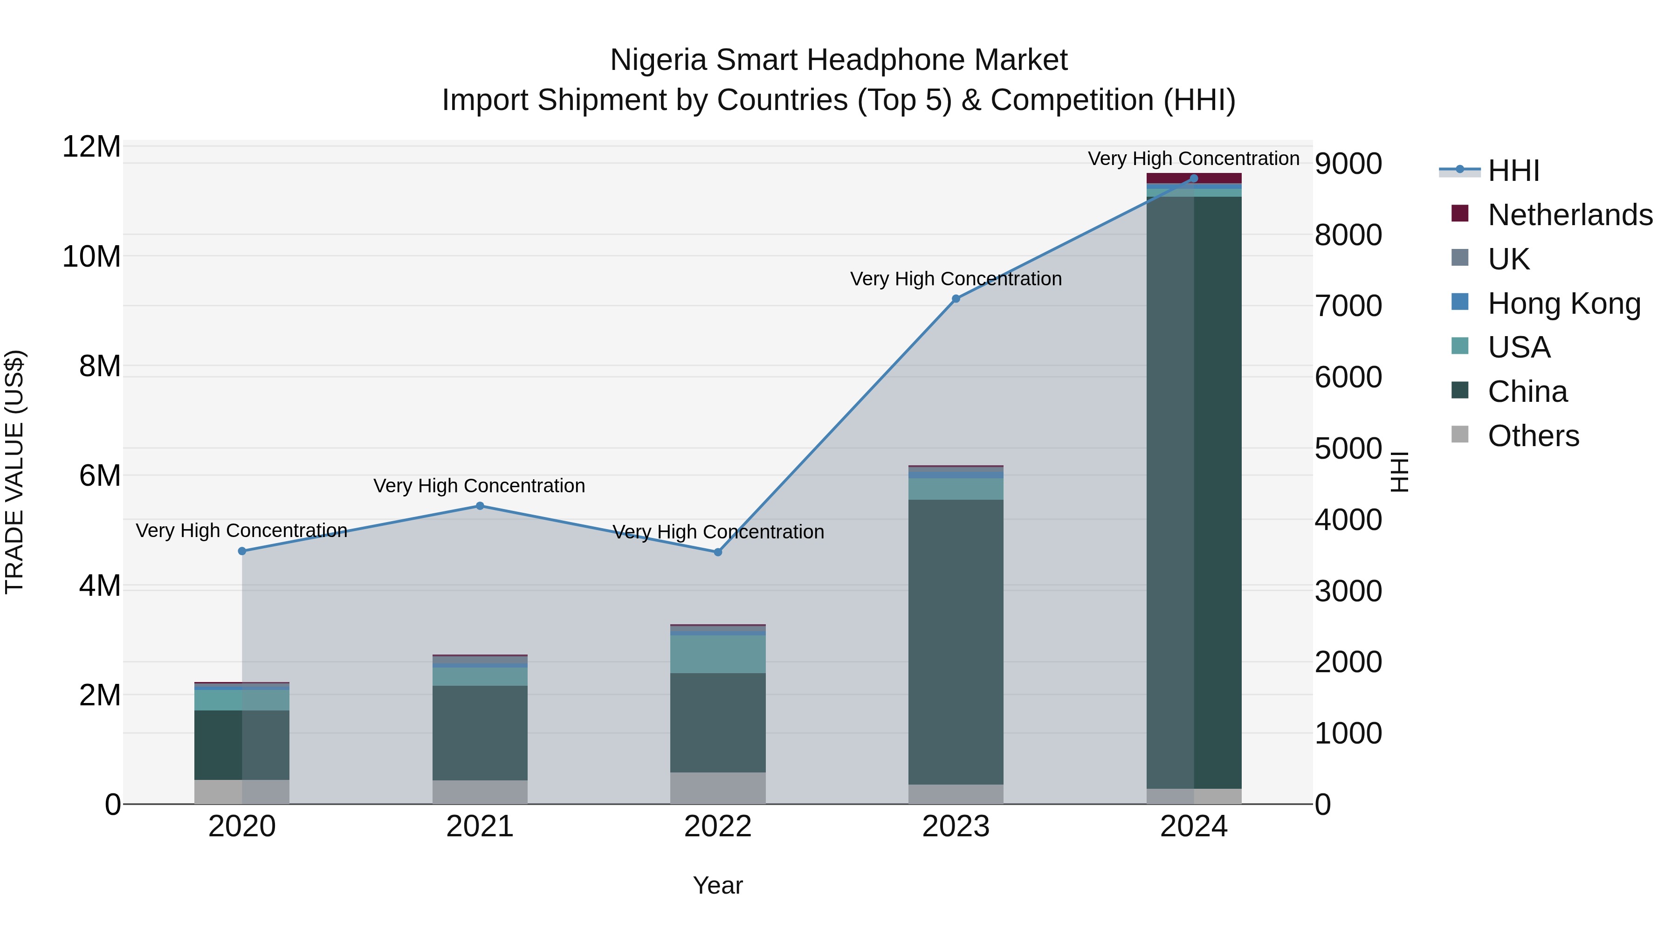Click the HHI data point for 2020
1678x944 pixels.
point(242,551)
